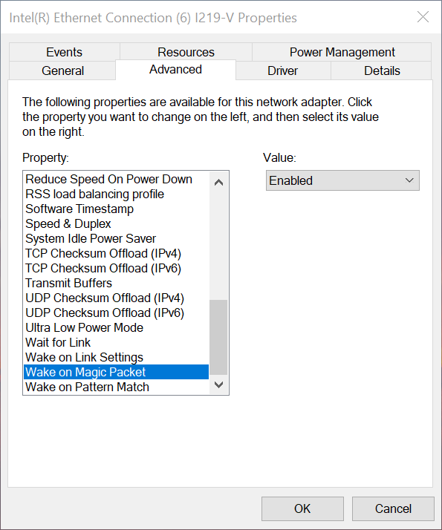Pick the Transmit Buffers property

(x=117, y=283)
